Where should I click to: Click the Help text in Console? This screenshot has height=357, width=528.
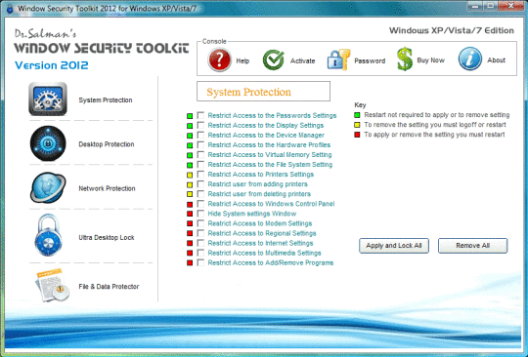tap(242, 60)
